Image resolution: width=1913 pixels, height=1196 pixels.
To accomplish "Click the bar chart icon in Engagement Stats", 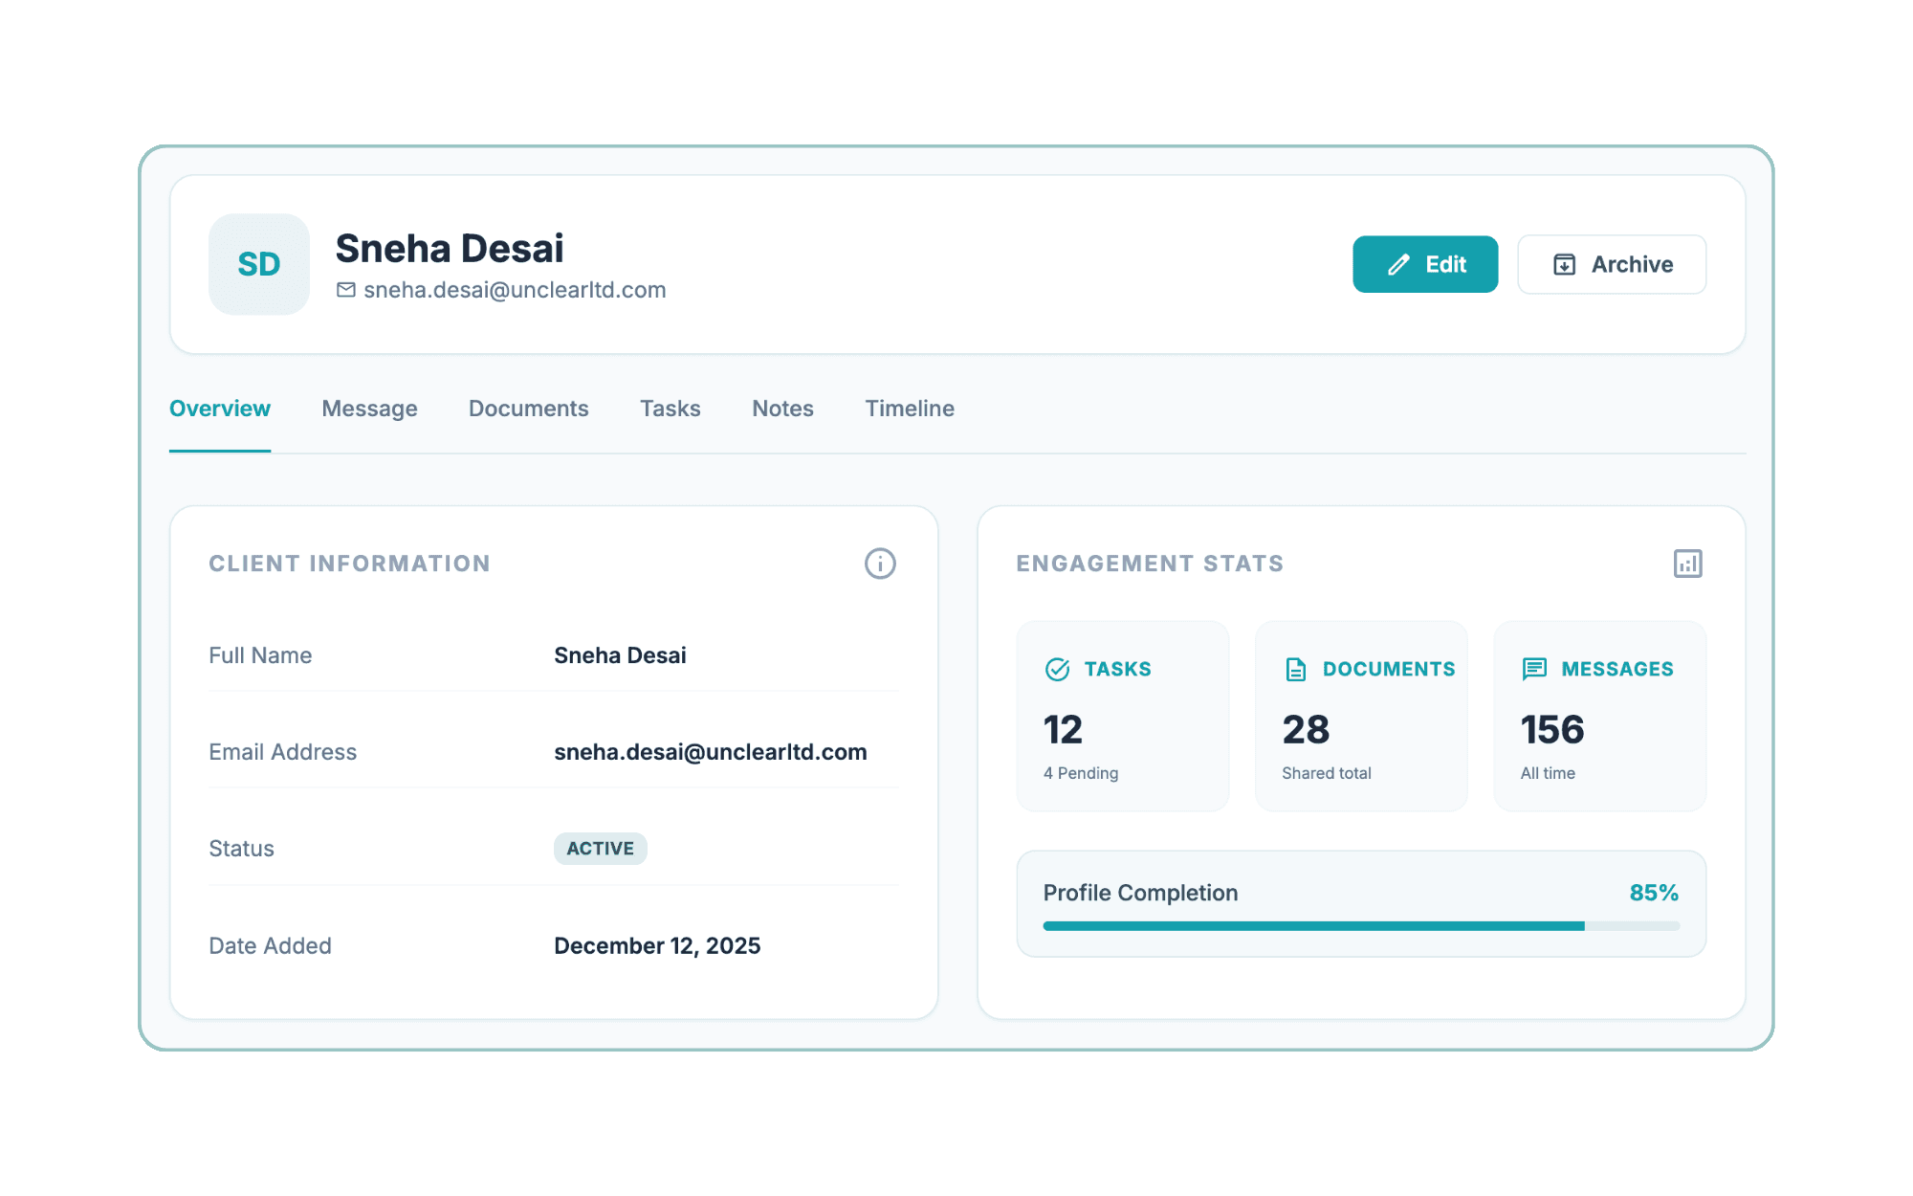I will click(1687, 564).
